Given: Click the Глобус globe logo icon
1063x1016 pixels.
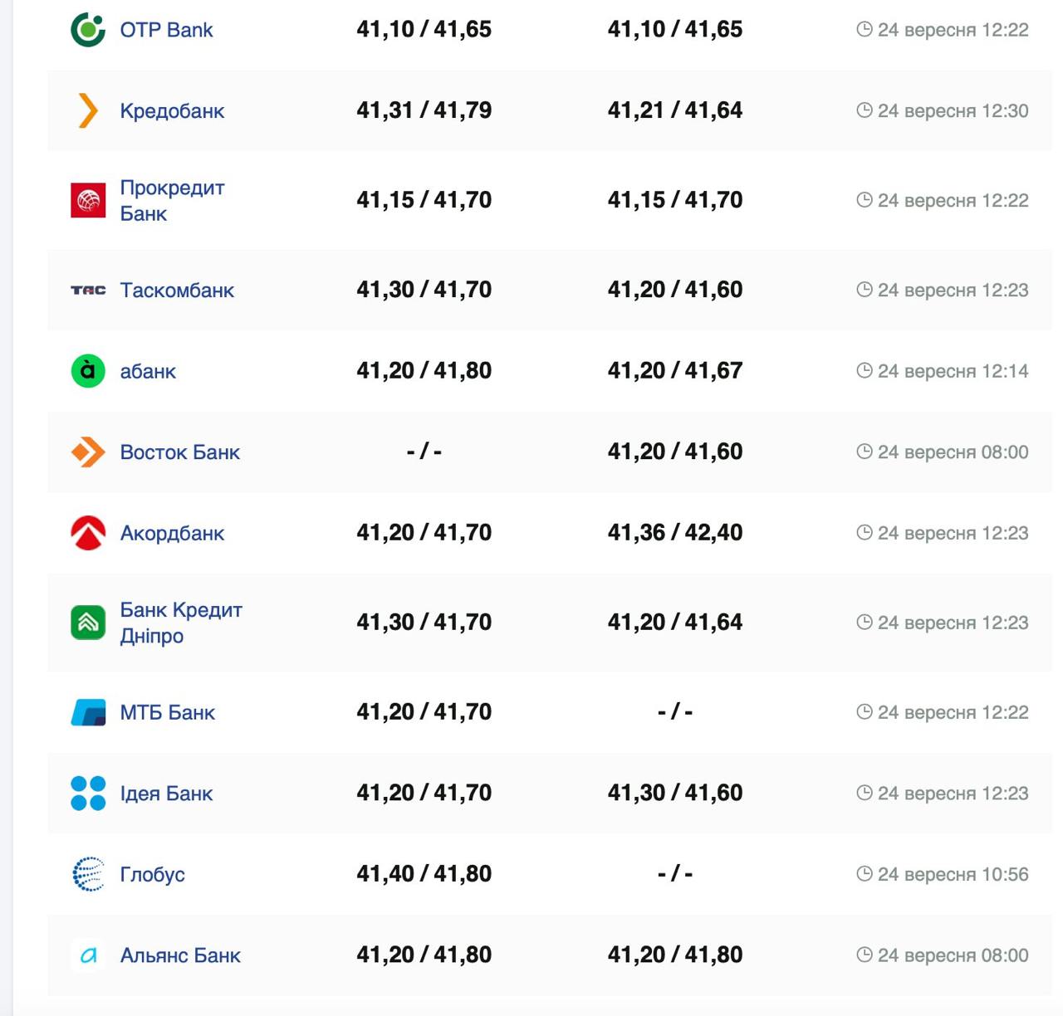Looking at the screenshot, I should tap(88, 874).
